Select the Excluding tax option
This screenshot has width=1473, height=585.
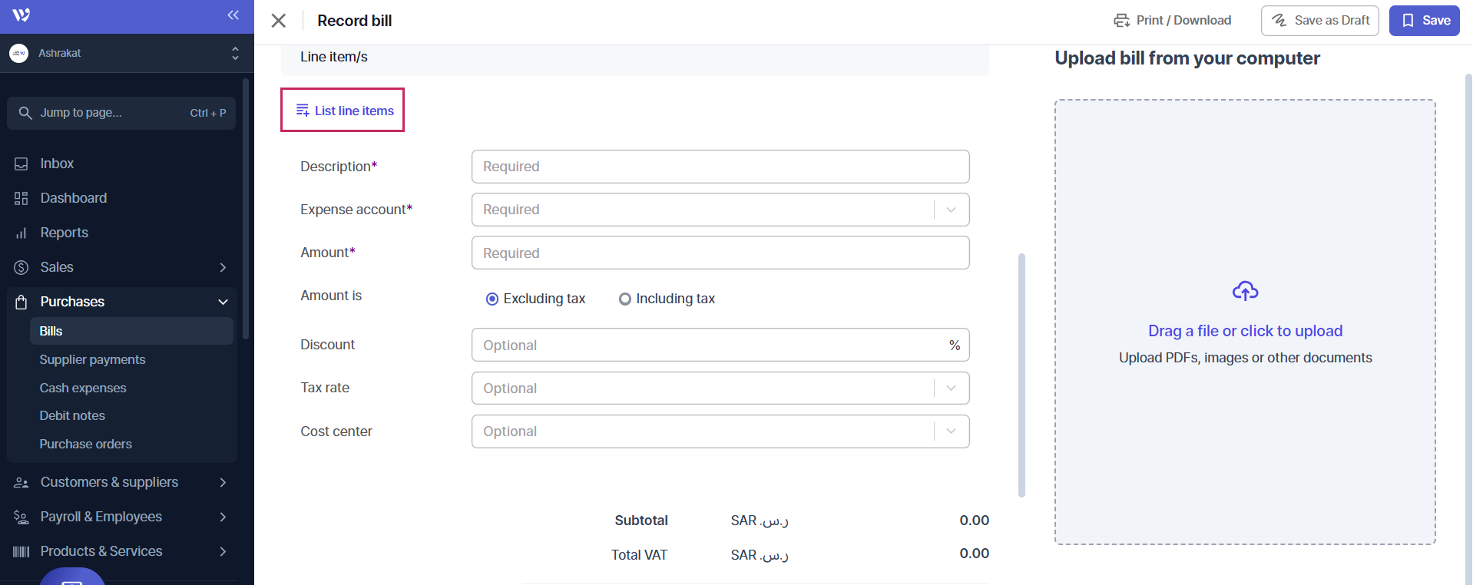492,299
